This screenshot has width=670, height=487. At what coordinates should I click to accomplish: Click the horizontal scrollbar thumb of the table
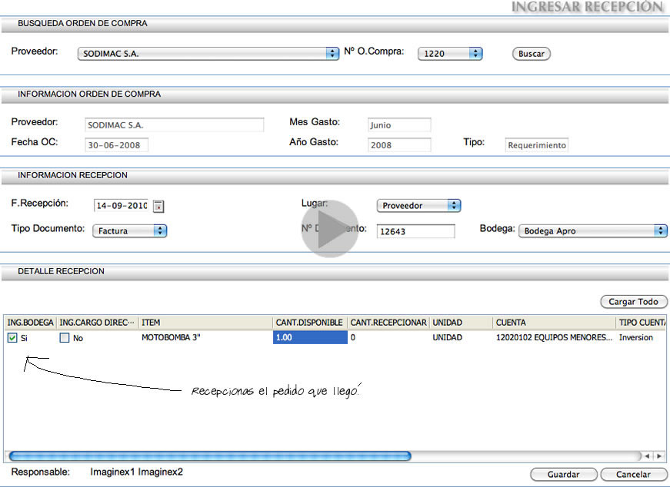(210, 456)
